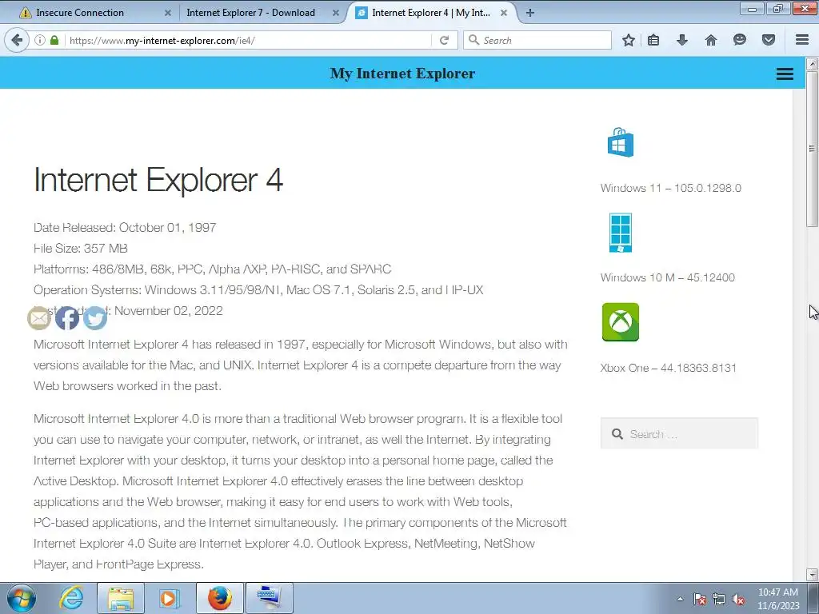819x614 pixels.
Task: Select the Internet Explorer 4 tab
Action: [x=431, y=13]
